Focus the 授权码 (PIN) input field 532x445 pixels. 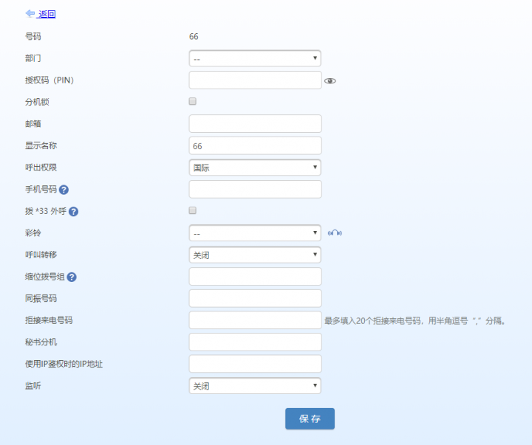click(x=255, y=80)
